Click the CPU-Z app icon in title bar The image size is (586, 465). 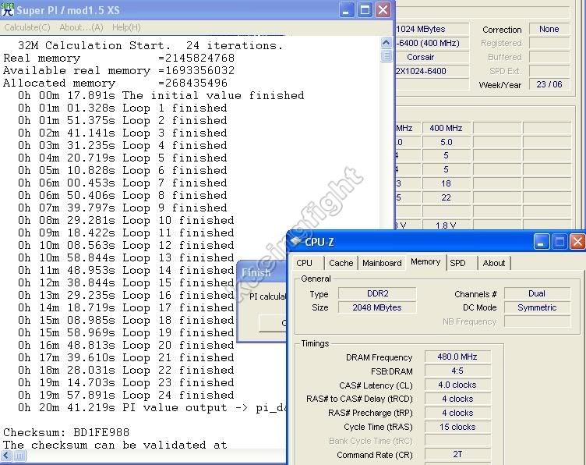(296, 242)
